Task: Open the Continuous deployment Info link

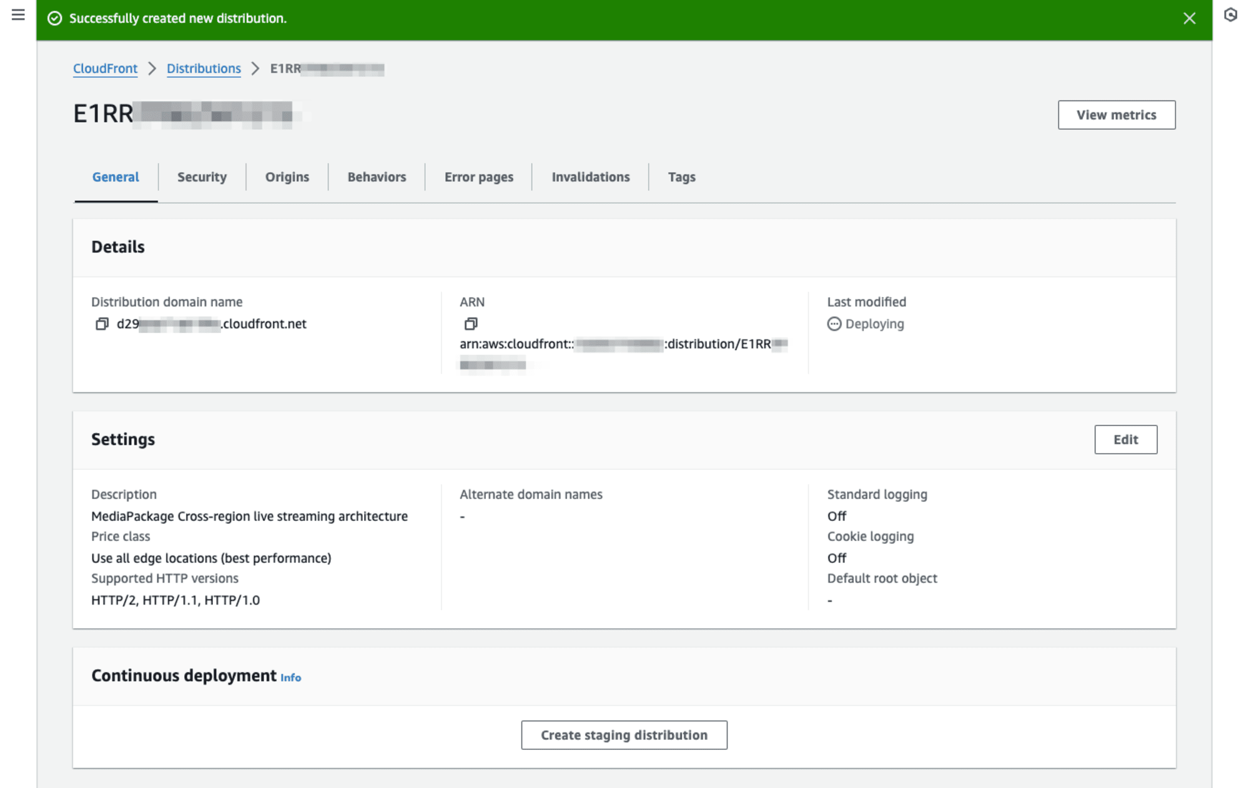Action: coord(290,678)
